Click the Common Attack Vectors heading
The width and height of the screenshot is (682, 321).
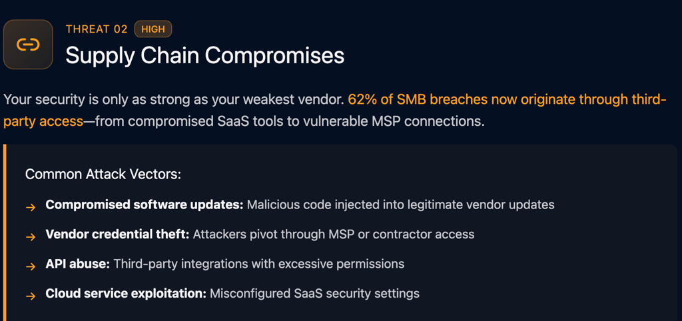click(103, 174)
